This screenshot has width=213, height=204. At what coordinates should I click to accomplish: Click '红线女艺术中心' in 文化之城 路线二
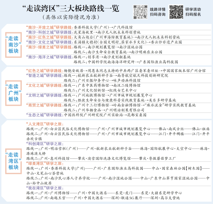[x=123, y=90]
